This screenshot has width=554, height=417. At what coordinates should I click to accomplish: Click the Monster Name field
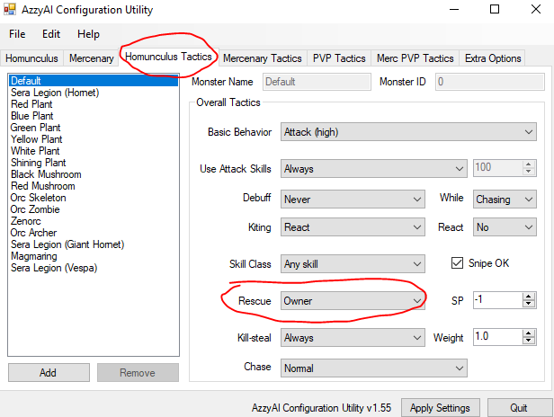(317, 82)
